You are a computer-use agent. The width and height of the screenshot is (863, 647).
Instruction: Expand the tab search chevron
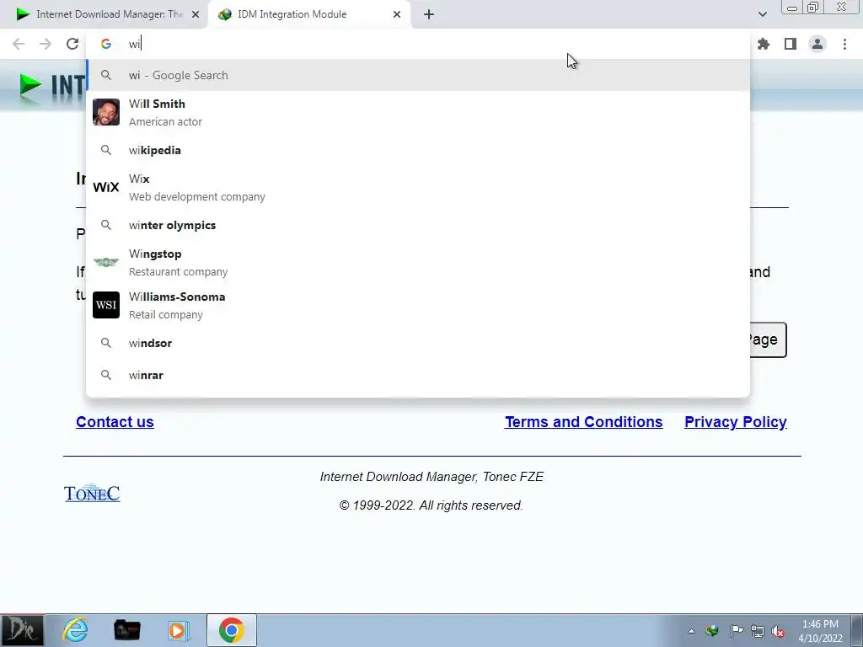(762, 14)
